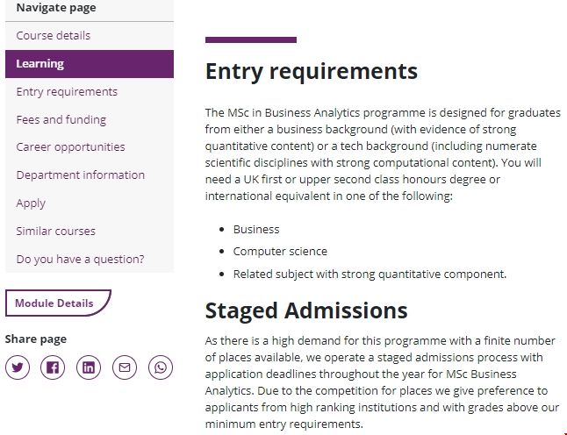Screen dimensions: 567x435
Task: Navigate to Career opportunities
Action: coord(71,147)
